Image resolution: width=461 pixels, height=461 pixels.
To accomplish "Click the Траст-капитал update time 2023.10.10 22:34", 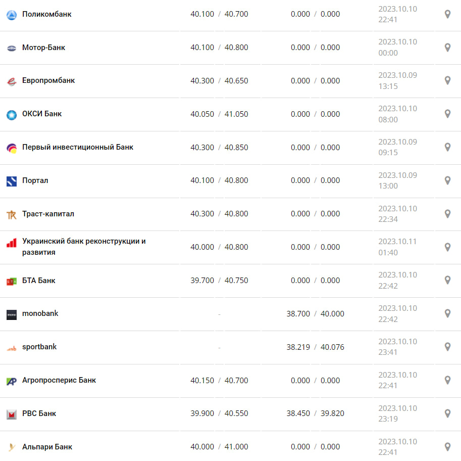I will pos(397,214).
